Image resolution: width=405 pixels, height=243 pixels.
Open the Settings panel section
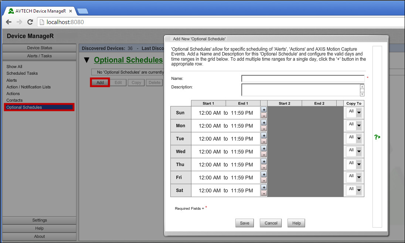click(x=40, y=220)
